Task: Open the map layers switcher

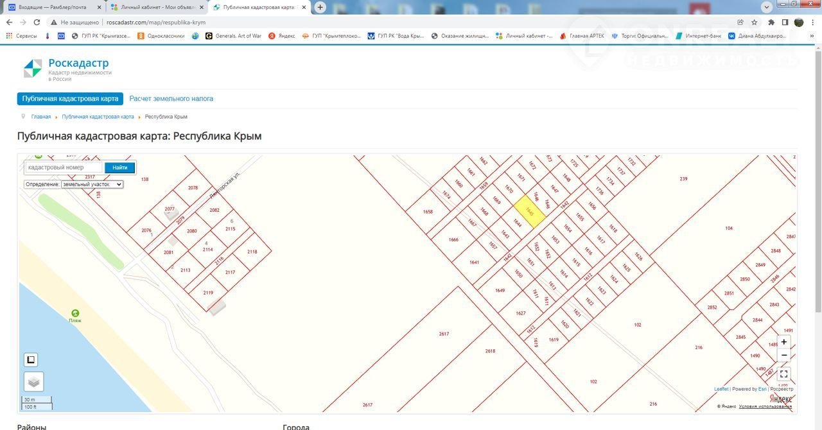Action: point(33,382)
